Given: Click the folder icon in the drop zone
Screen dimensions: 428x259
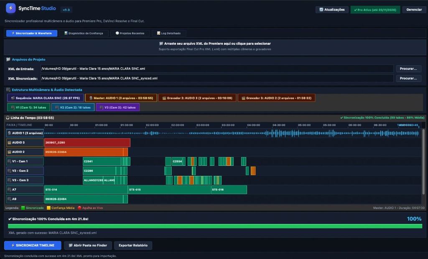Looking at the screenshot, I should 161,44.
